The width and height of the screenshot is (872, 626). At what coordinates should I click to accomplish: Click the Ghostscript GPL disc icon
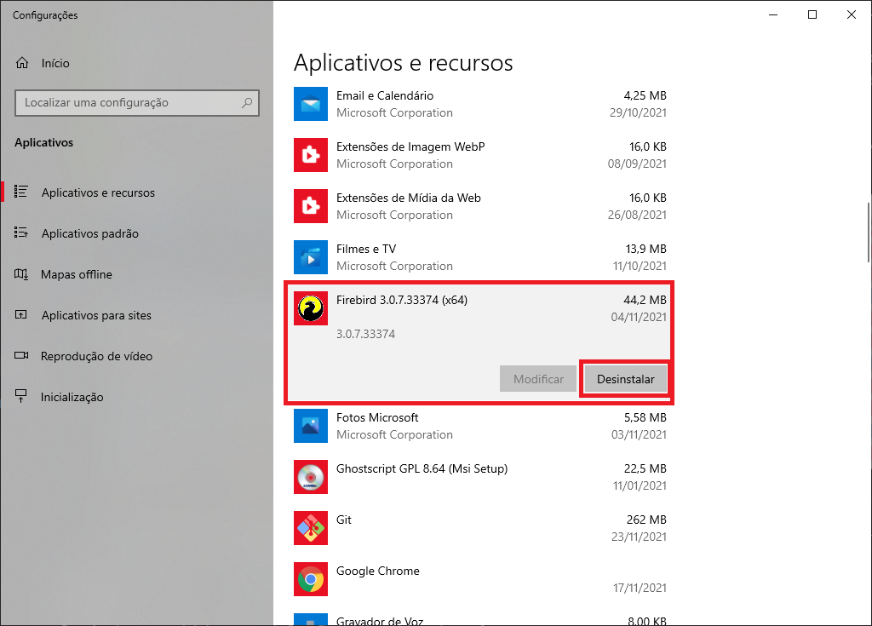[x=310, y=478]
